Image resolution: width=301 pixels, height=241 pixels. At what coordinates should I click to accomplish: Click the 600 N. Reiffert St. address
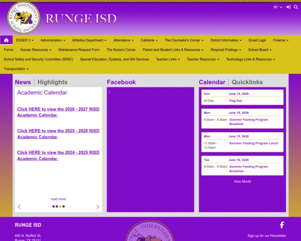pos(28,235)
